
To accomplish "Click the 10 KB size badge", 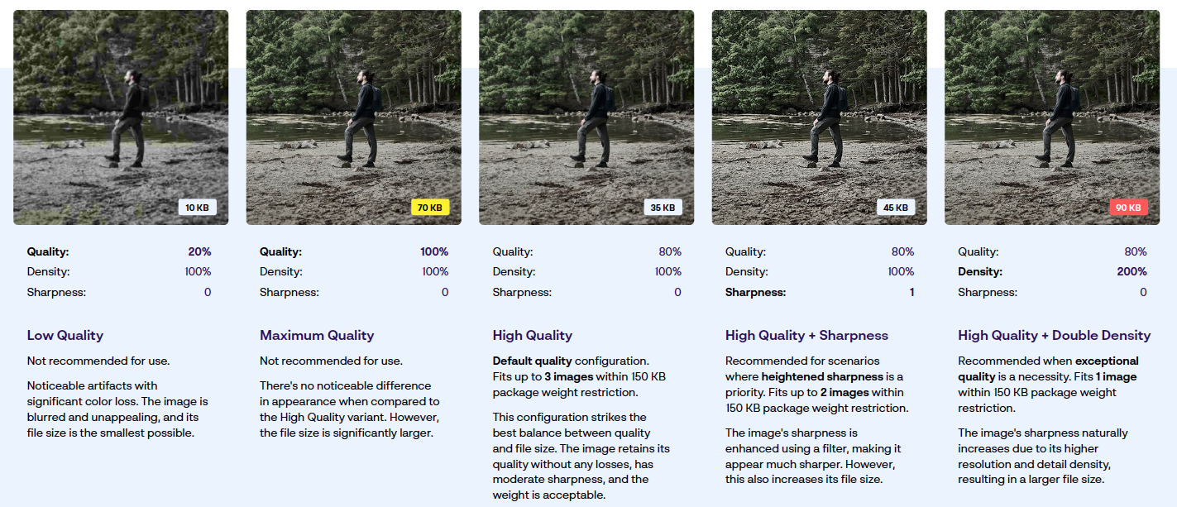I will click(x=197, y=208).
